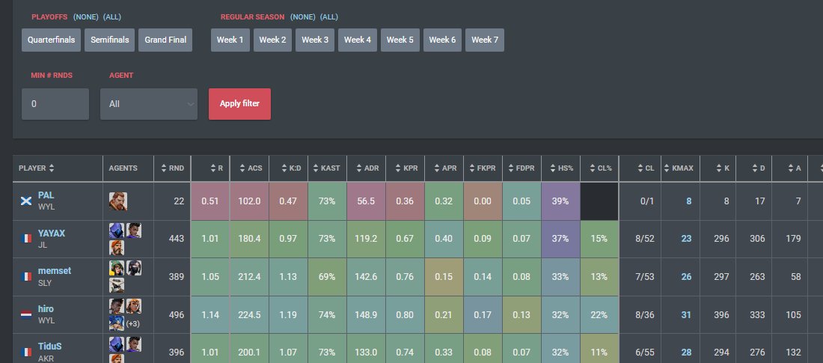Focus the Min # Rnds input field
Image resolution: width=823 pixels, height=363 pixels.
coord(55,104)
